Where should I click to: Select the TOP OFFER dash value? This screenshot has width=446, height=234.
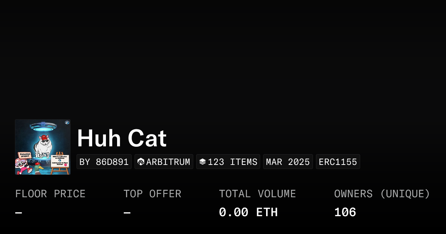127,212
